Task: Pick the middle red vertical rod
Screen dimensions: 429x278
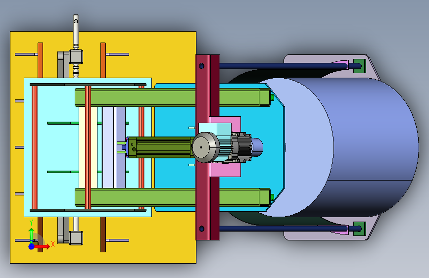Action: [x=88, y=147]
